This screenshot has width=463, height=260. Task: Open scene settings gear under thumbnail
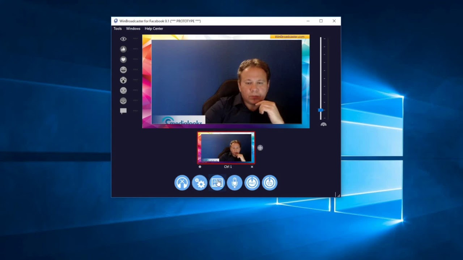pyautogui.click(x=200, y=167)
